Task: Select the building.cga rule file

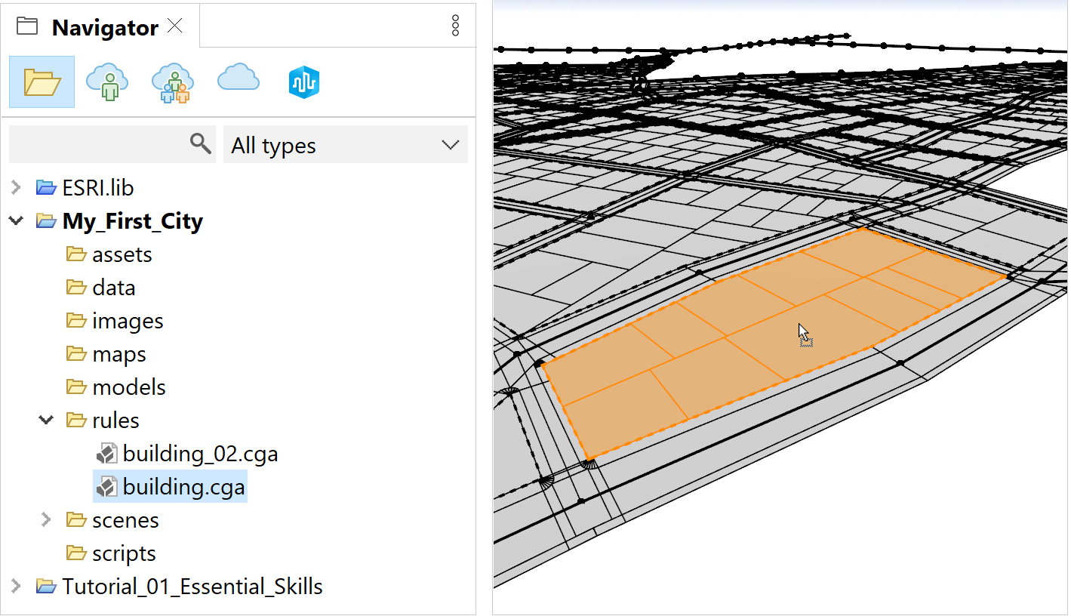Action: click(x=183, y=488)
